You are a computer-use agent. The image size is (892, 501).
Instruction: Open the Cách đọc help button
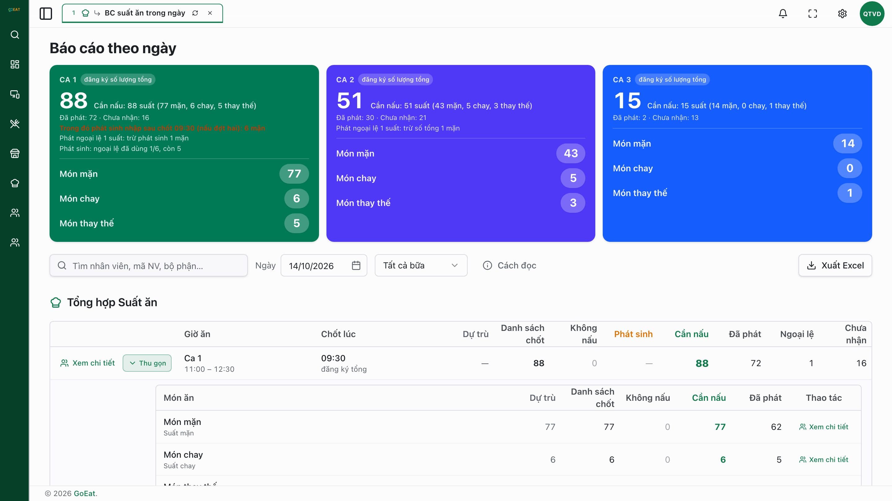509,266
